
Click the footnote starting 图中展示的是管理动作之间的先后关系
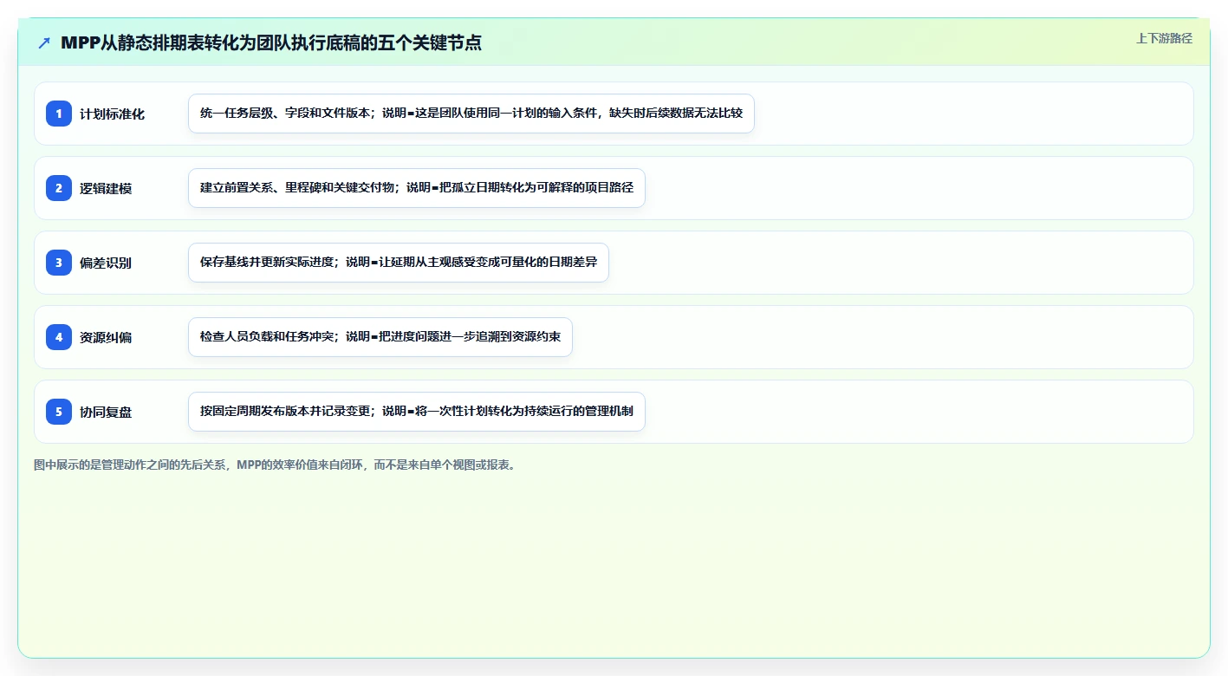pos(276,465)
